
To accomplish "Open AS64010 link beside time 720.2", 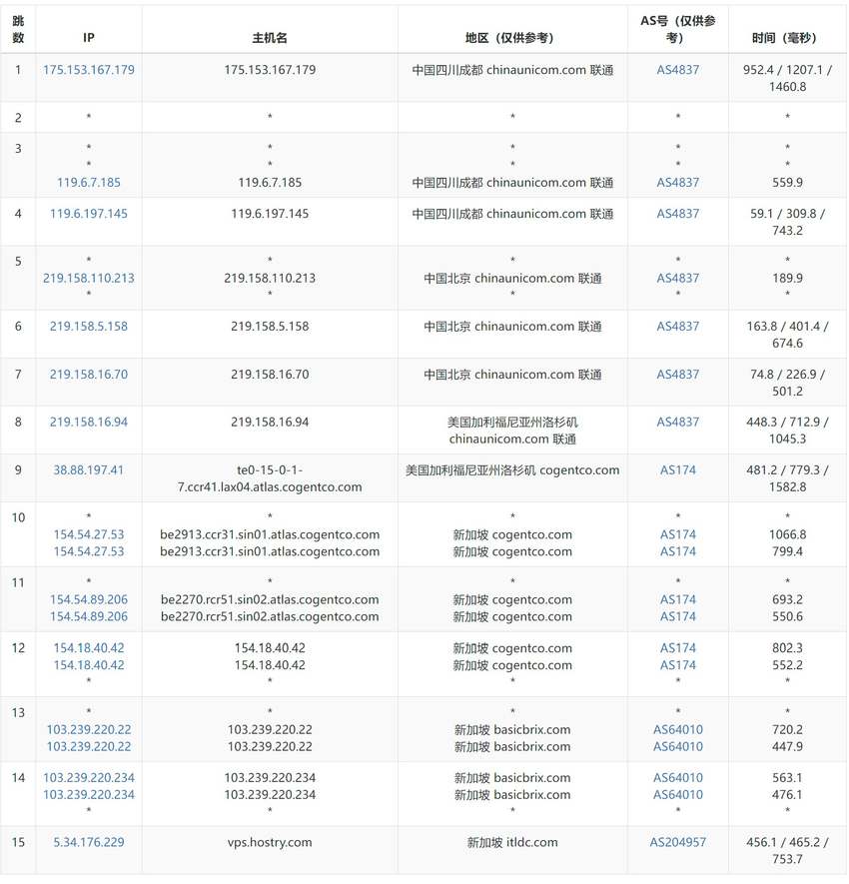I will click(x=677, y=729).
